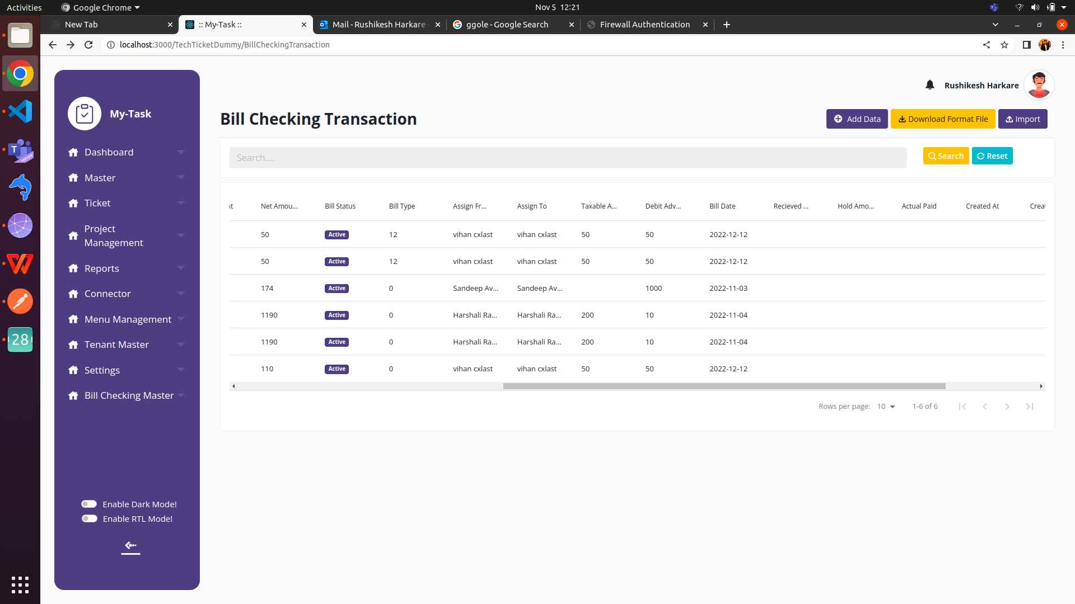
Task: Sort by the Bill Date column header
Action: click(x=722, y=206)
